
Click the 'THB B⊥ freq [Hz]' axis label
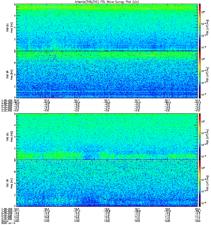click(x=10, y=27)
